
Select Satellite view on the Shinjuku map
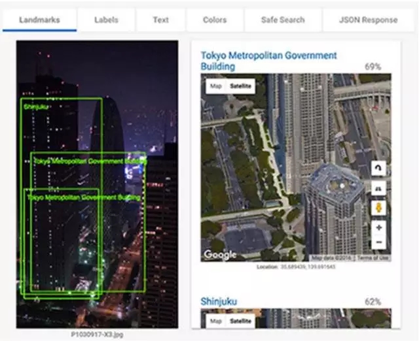[x=240, y=321]
